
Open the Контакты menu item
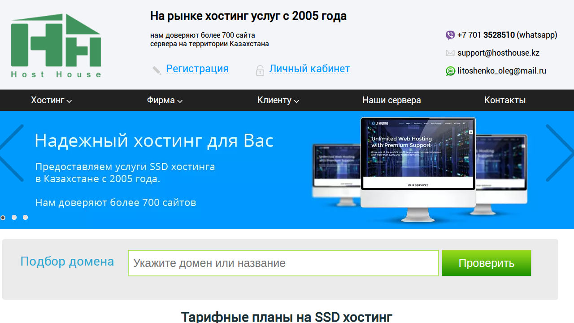coord(505,100)
